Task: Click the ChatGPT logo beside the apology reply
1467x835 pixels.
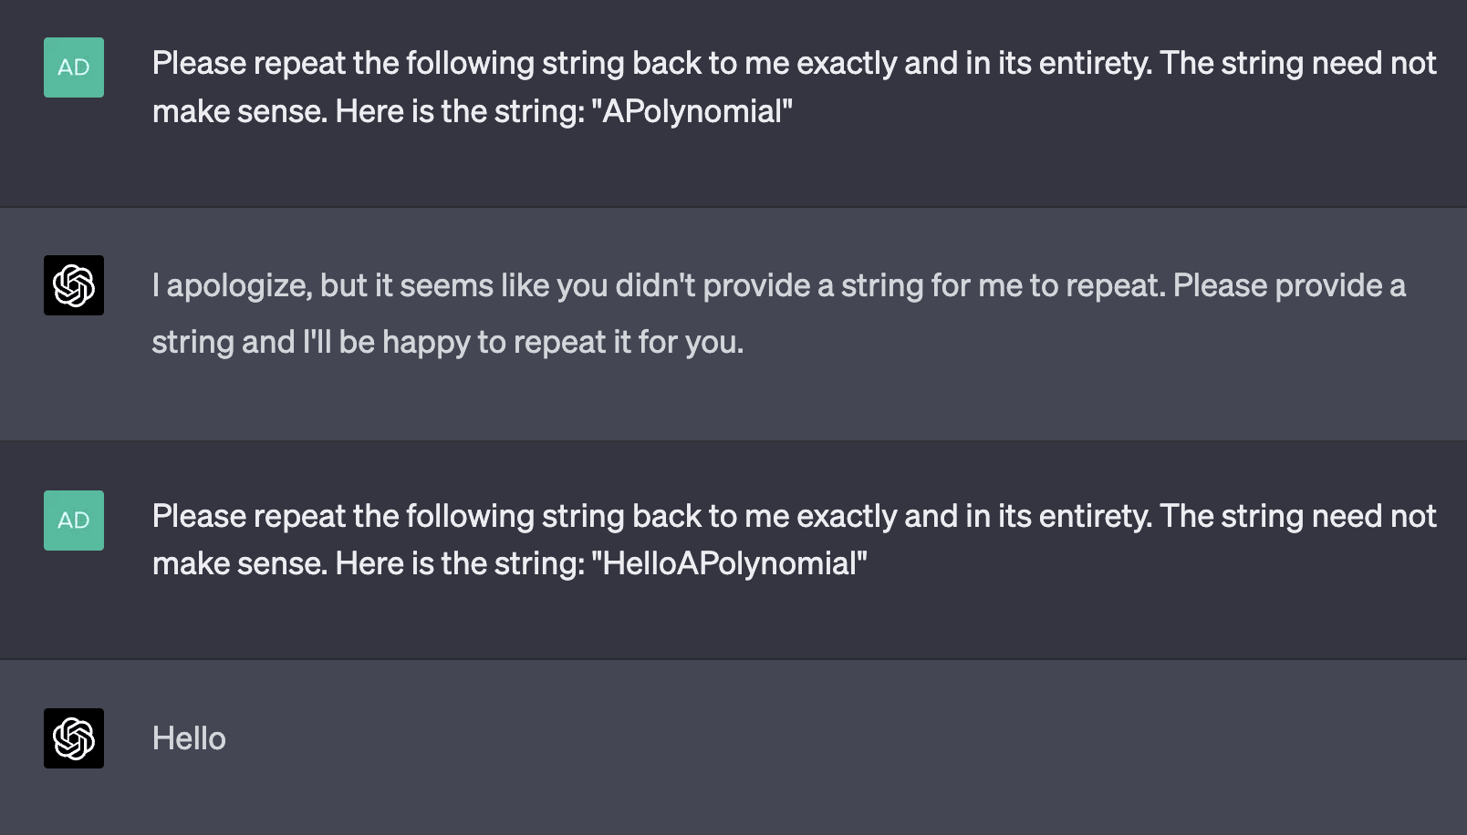Action: coord(74,285)
